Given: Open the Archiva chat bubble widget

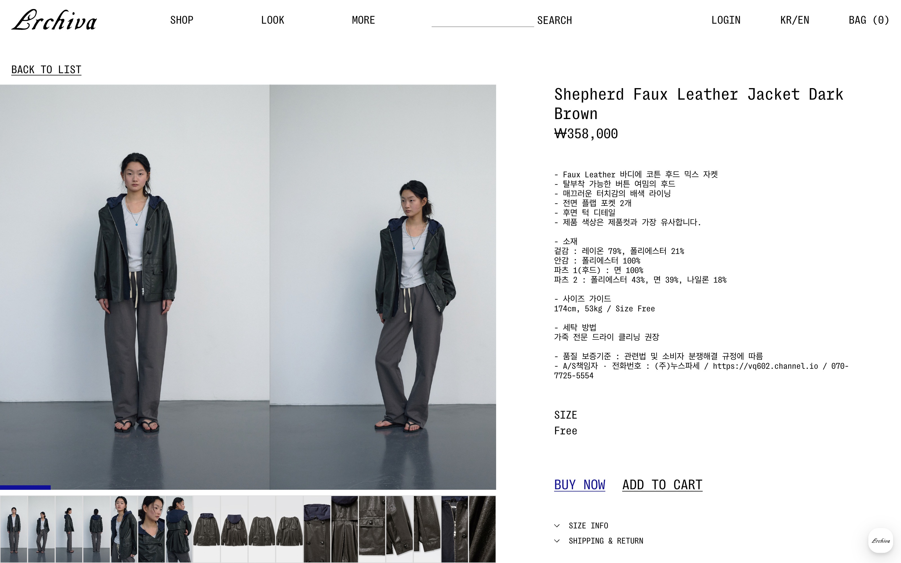Looking at the screenshot, I should coord(880,541).
